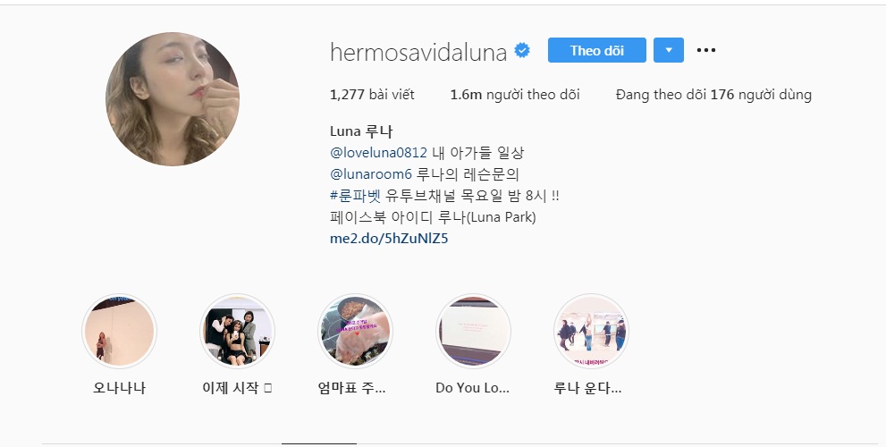This screenshot has height=447, width=886.
Task: Expand the suggested accounts dropdown arrow
Action: click(669, 50)
